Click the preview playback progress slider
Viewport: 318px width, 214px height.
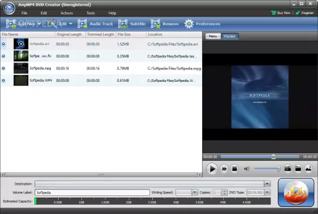click(260, 157)
